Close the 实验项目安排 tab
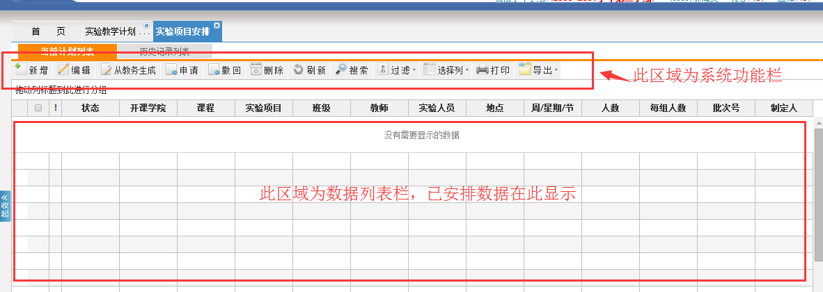The height and width of the screenshot is (292, 823). (217, 25)
